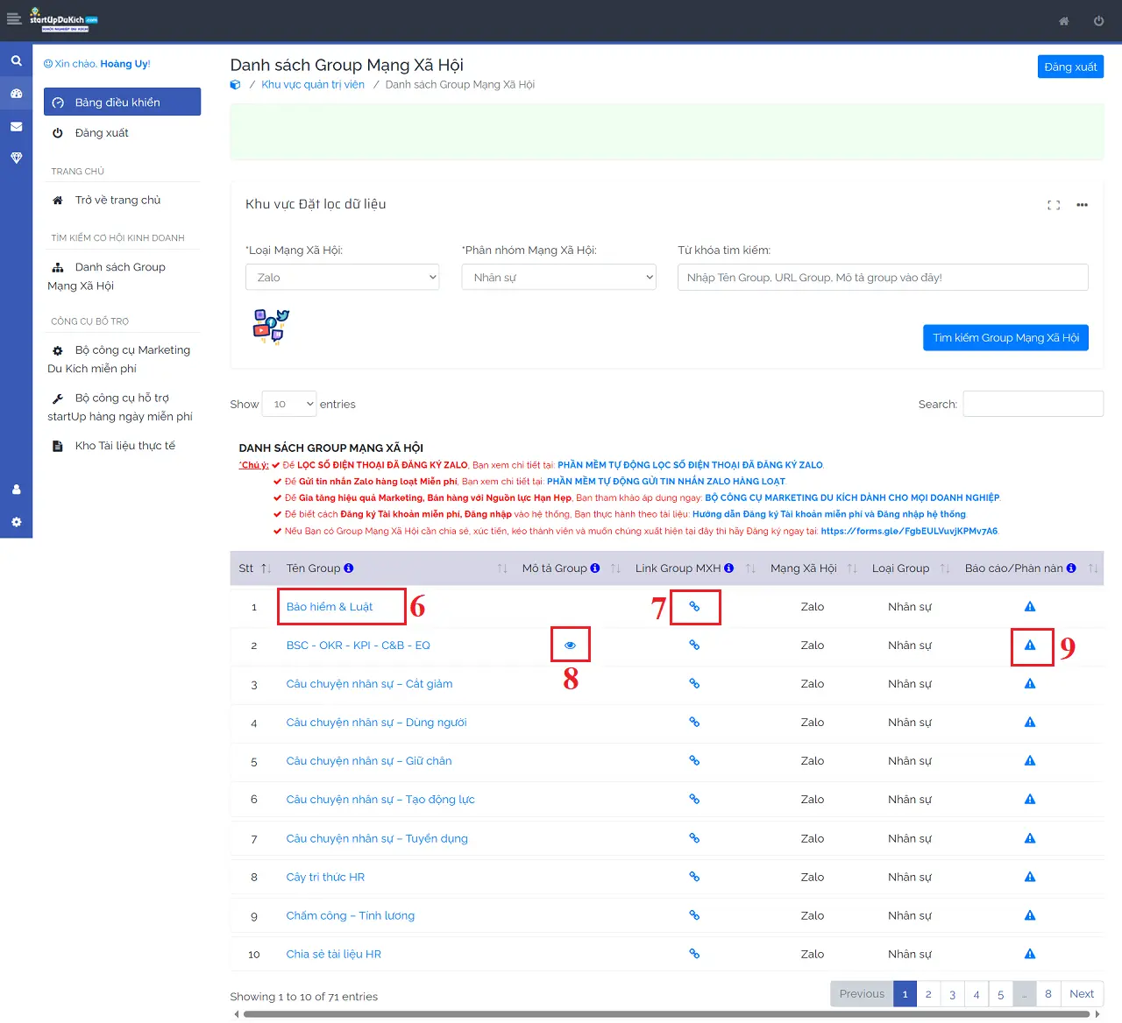The height and width of the screenshot is (1023, 1122).
Task: Click Tìm kiếm Group Mạng Xã Hội button
Action: click(1005, 338)
